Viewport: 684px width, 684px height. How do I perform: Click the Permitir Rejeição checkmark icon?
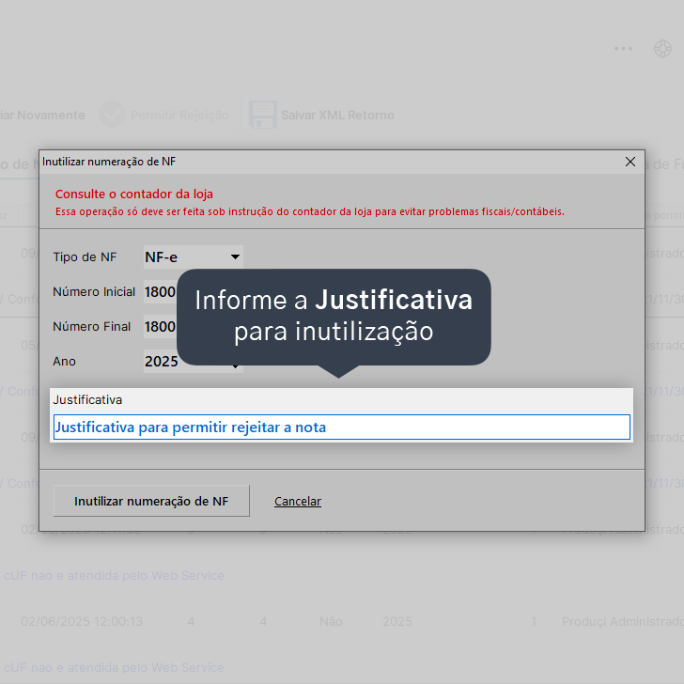pos(112,115)
